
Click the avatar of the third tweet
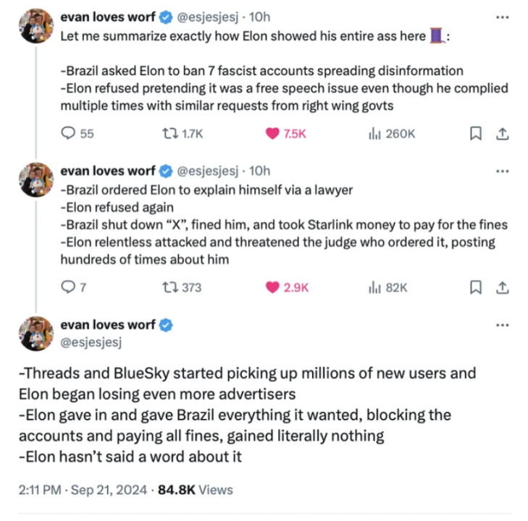35,332
